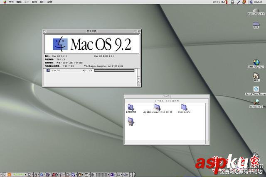Viewport: 266px width, 177px height.
Task: Open the 文件 menu
Action: [11, 2]
